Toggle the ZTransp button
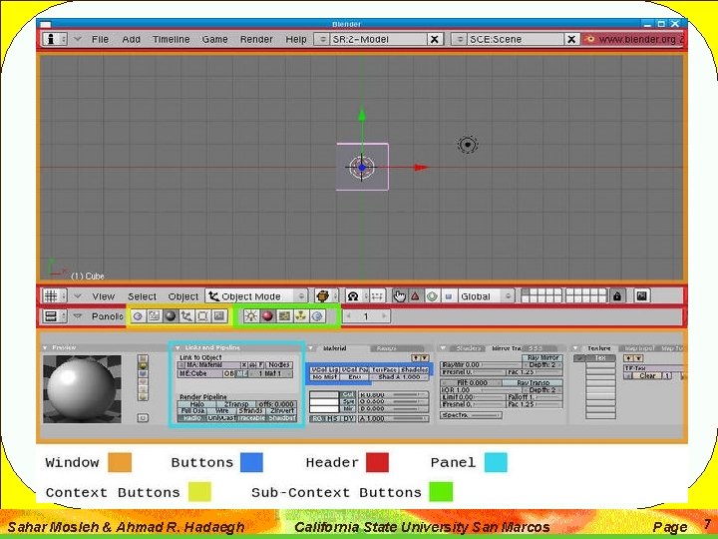The width and height of the screenshot is (718, 539). [236, 404]
